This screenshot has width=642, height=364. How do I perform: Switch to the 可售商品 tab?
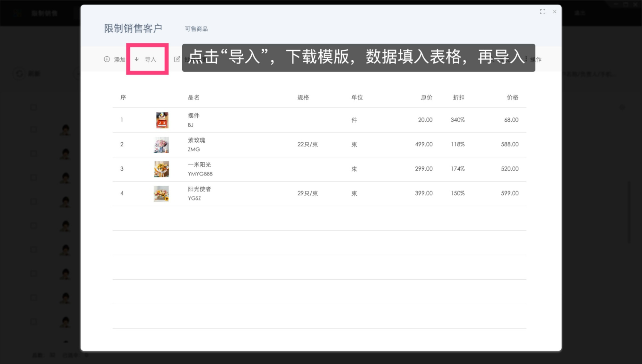(196, 29)
